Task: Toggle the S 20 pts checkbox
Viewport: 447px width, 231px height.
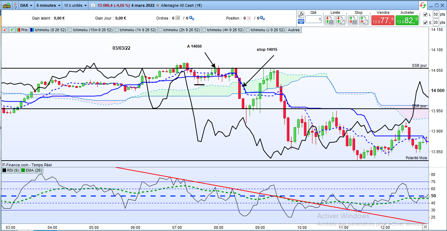Action: click(426, 23)
